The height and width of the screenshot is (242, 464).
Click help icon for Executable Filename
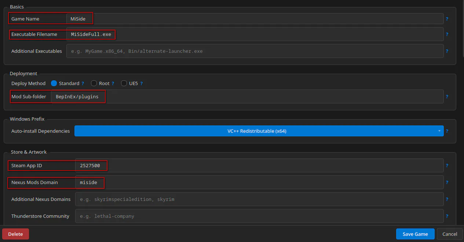447,34
